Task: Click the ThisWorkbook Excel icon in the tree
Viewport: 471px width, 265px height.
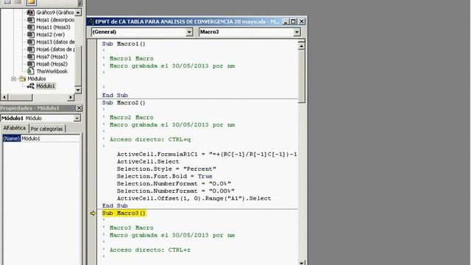Action: (x=31, y=71)
